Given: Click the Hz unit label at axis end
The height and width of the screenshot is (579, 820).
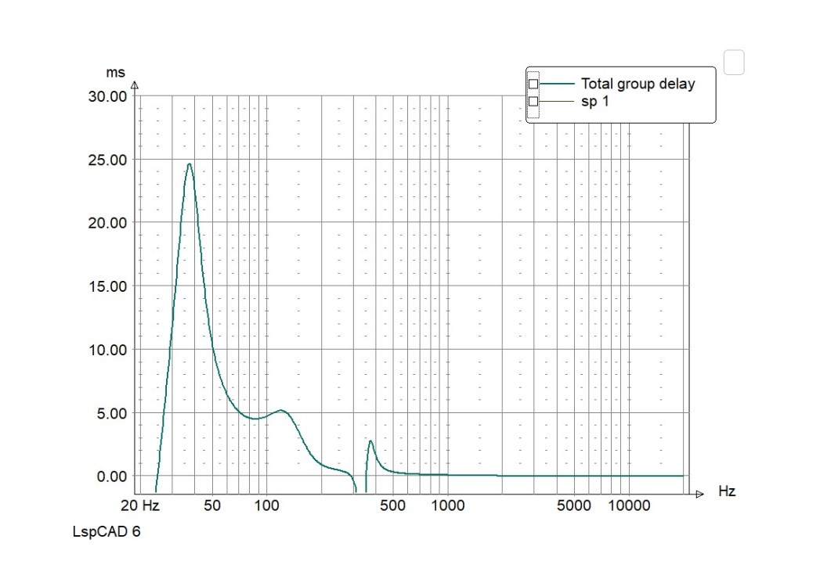Looking at the screenshot, I should [727, 491].
